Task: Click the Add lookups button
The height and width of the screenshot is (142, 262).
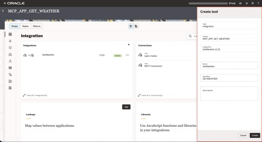Action: click(x=126, y=107)
